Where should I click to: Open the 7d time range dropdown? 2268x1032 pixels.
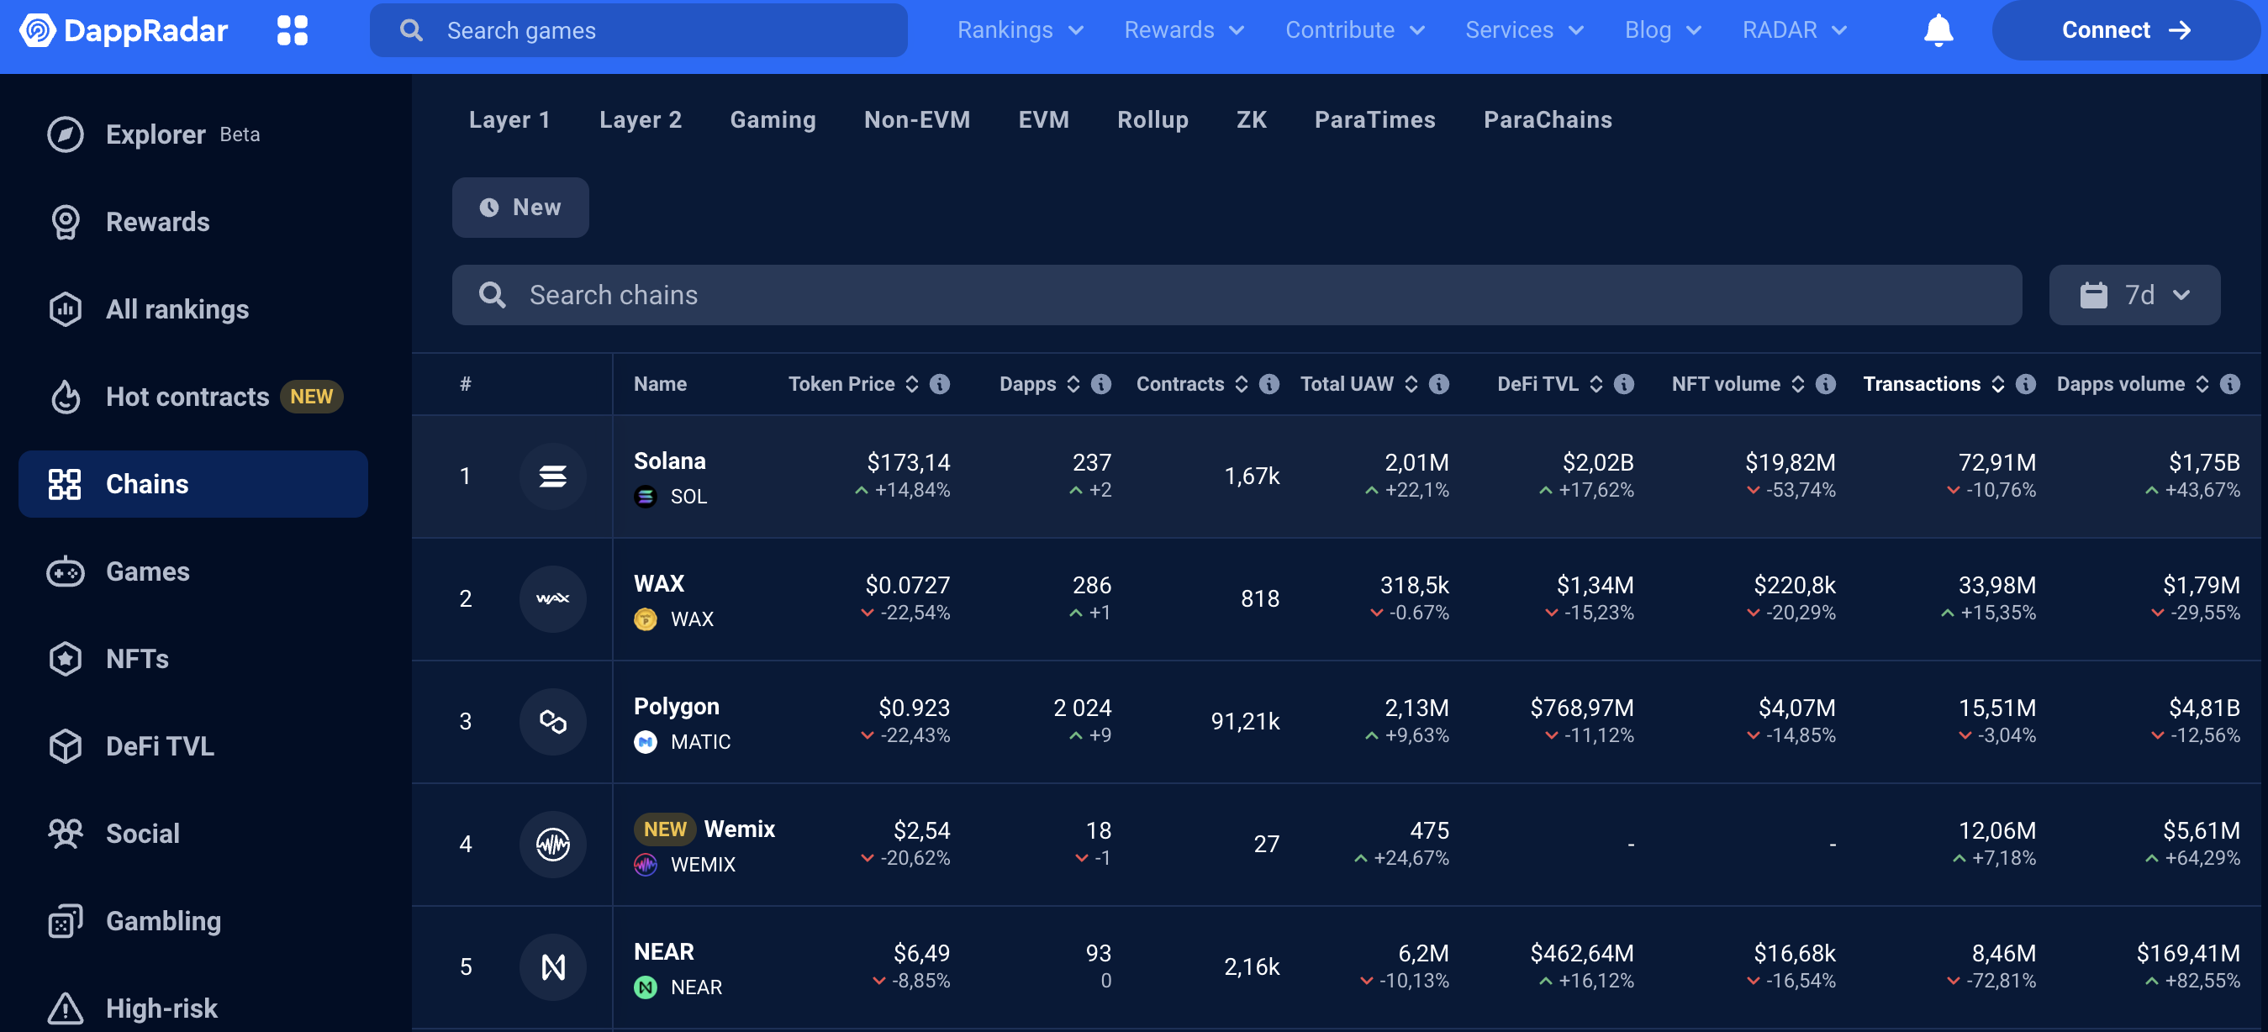(x=2134, y=295)
